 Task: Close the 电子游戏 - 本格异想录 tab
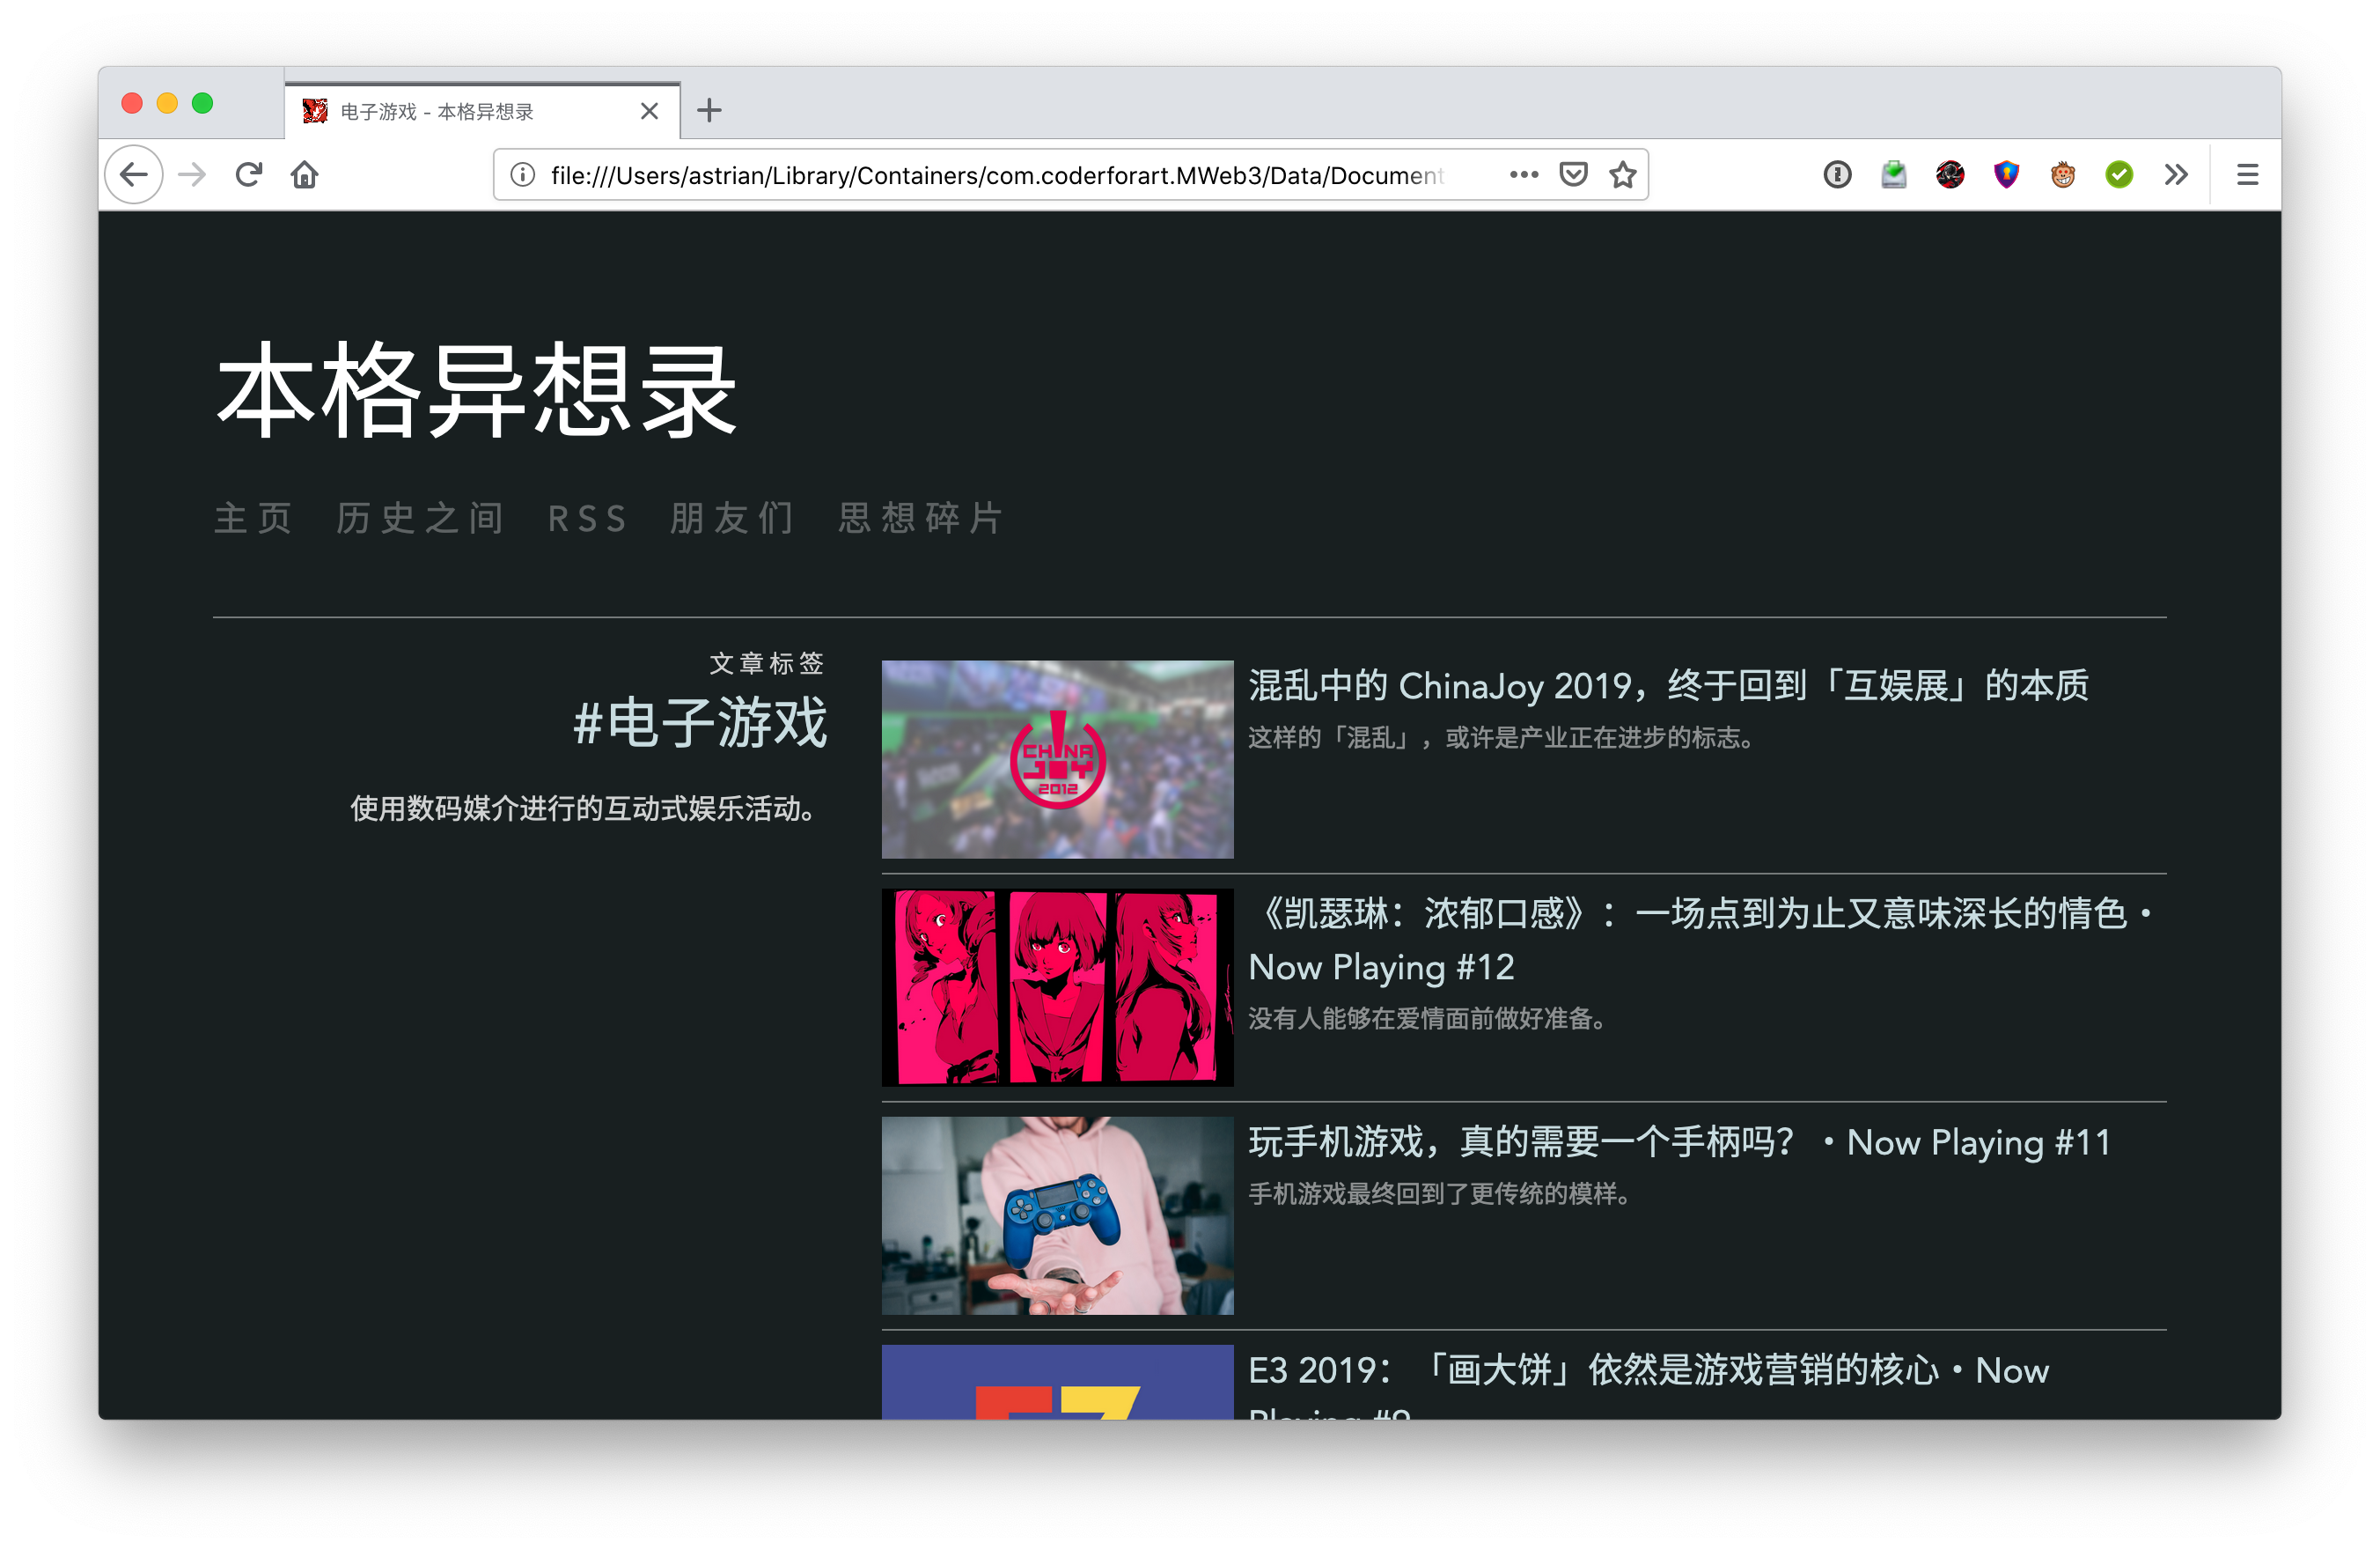(649, 111)
